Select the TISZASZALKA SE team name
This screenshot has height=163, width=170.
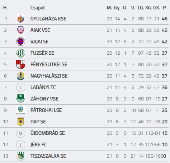click(48, 156)
